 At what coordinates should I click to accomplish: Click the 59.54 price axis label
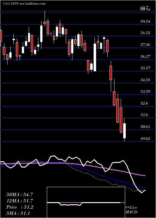(145, 21)
